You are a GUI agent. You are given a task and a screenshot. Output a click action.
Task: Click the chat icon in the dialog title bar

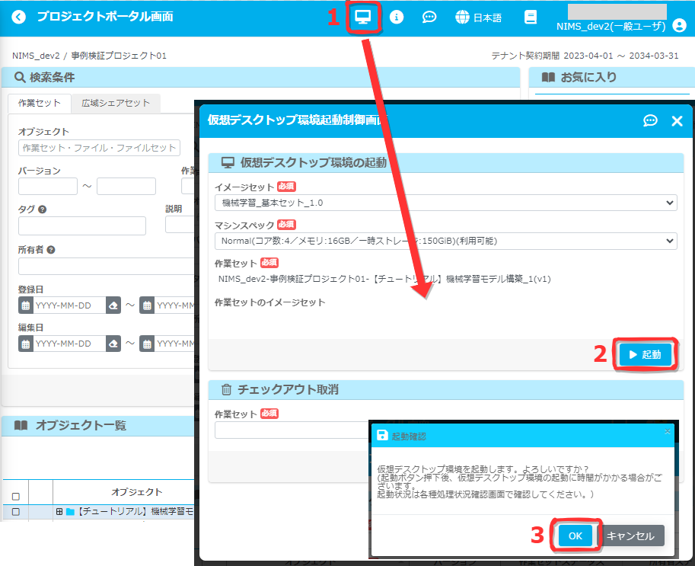(x=650, y=120)
